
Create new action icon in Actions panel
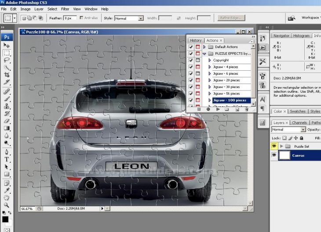237,109
